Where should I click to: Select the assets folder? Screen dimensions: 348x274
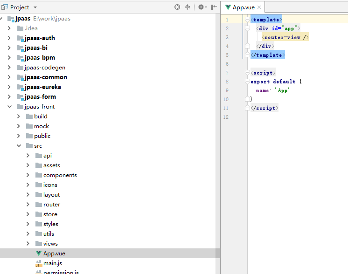point(52,165)
